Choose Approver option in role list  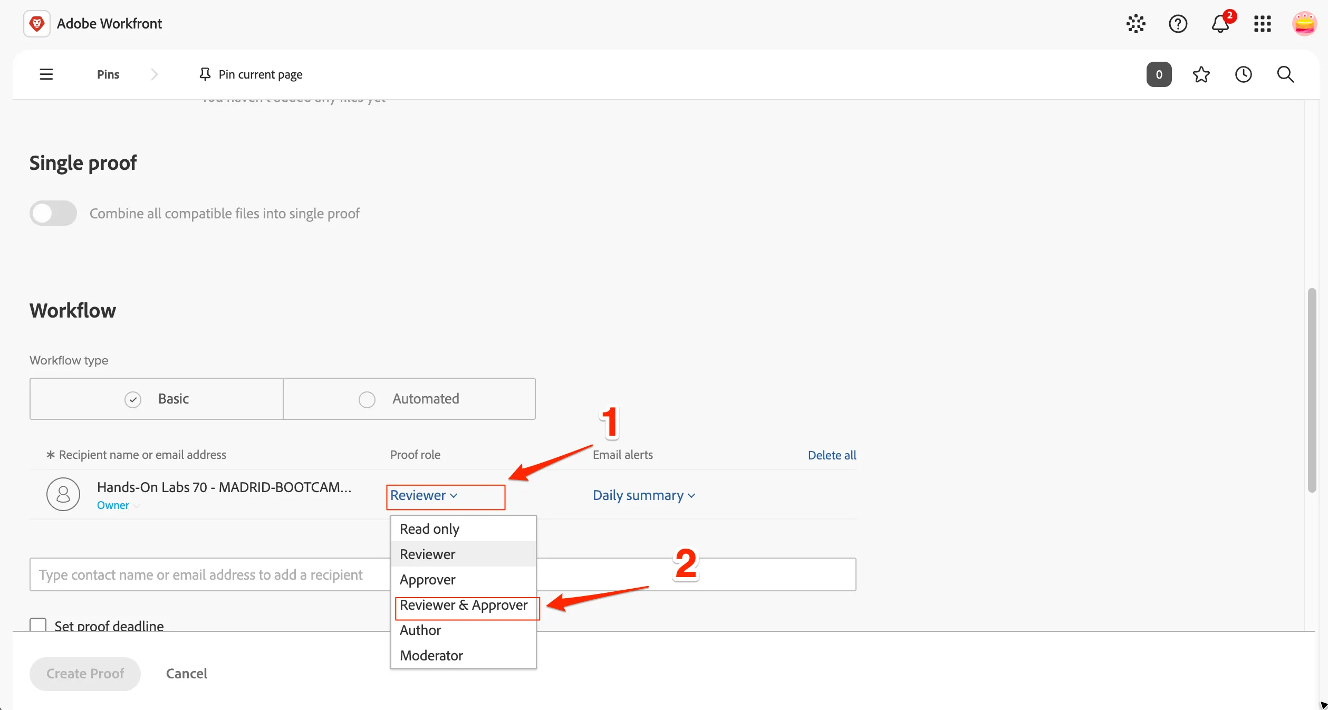tap(463, 579)
